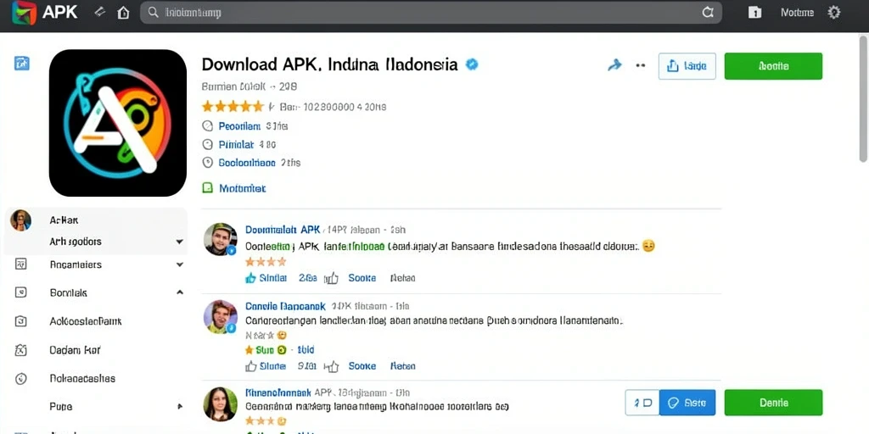Viewport: 869px width, 434px height.
Task: Click the blue Ssite button
Action: pos(687,403)
